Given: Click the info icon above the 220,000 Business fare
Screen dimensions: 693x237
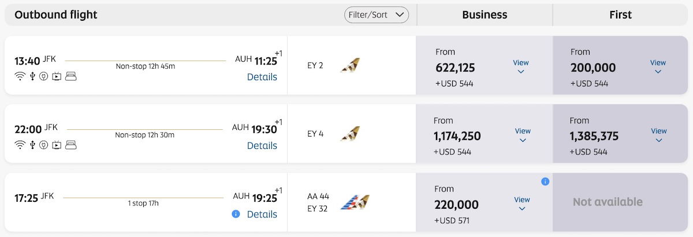Looking at the screenshot, I should click(545, 181).
